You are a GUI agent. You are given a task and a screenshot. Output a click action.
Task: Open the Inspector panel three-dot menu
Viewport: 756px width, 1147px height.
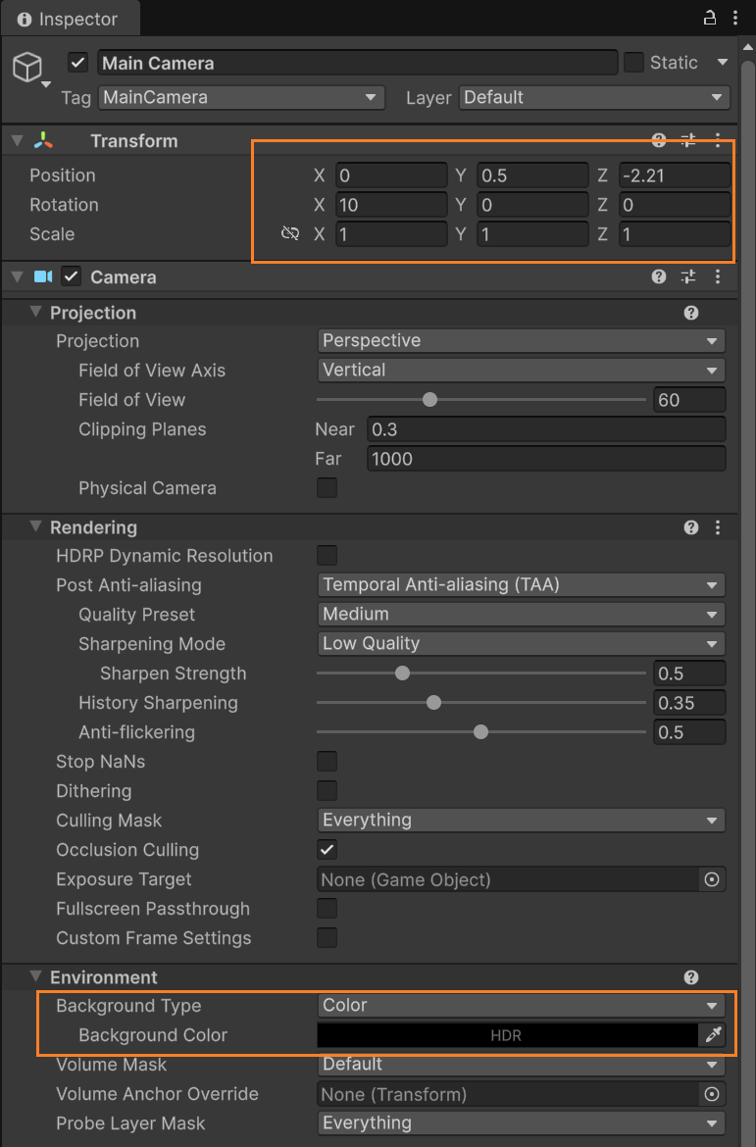(735, 18)
